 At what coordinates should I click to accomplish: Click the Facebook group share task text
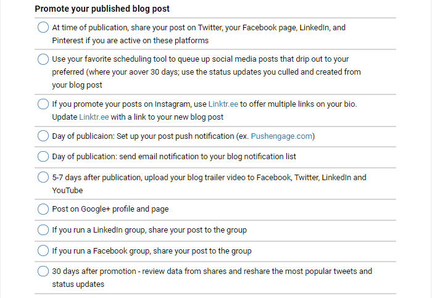[152, 251]
